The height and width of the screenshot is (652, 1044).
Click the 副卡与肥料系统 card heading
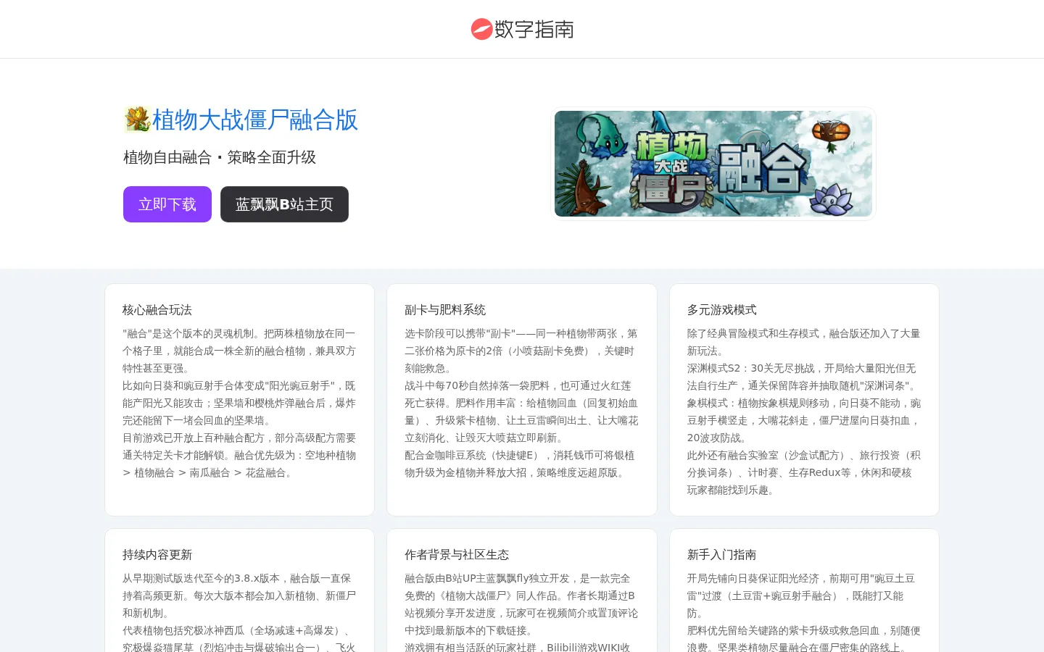click(445, 310)
